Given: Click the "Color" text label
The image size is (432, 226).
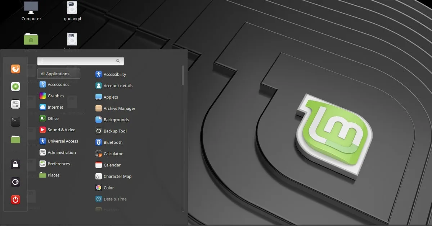Looking at the screenshot, I should pos(109,188).
